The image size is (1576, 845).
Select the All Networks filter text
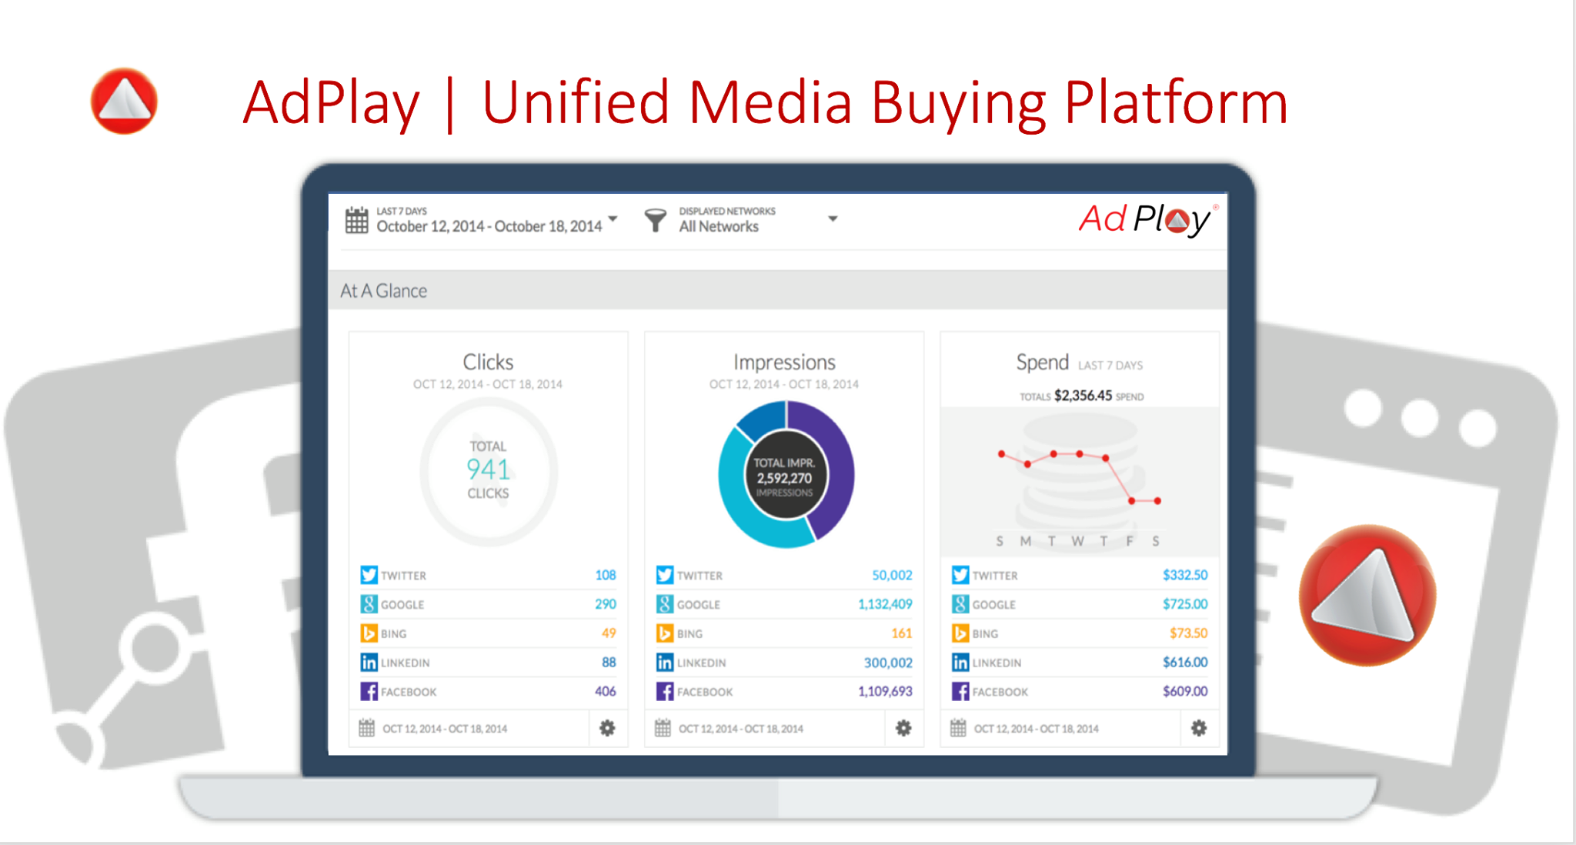719,226
